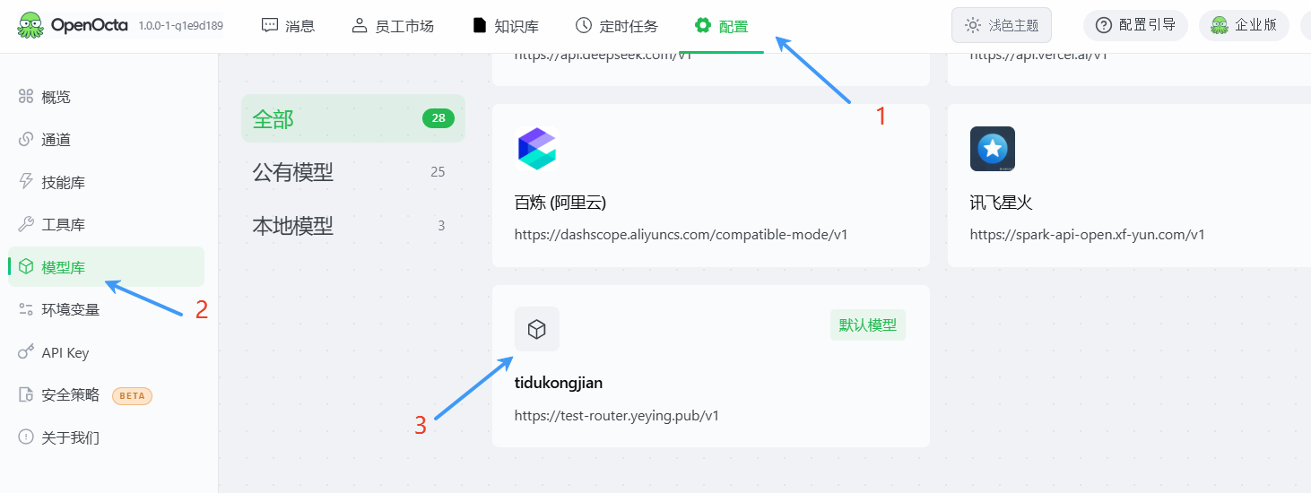
Task: Open 环境变量 in the sidebar
Action: (x=106, y=310)
